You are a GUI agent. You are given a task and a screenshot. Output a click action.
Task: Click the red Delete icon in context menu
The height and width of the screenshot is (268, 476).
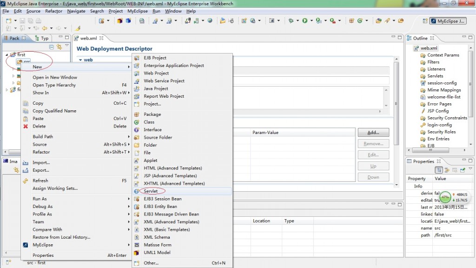[26, 126]
